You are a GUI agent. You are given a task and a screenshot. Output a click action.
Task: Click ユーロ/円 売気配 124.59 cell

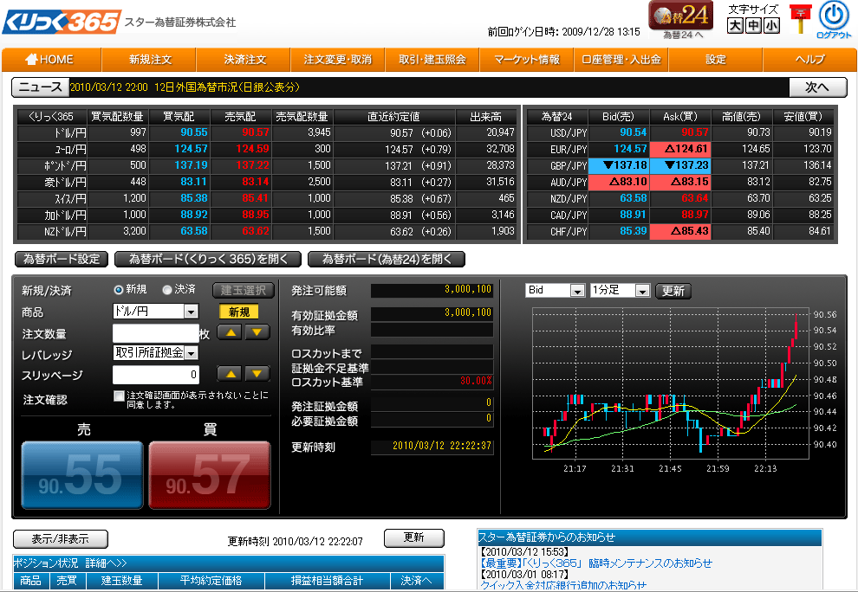[x=241, y=149]
